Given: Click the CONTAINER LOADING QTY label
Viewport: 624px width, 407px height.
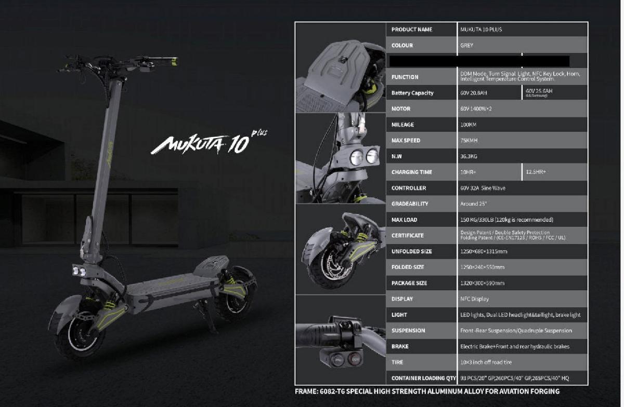Looking at the screenshot, I should pyautogui.click(x=424, y=378).
